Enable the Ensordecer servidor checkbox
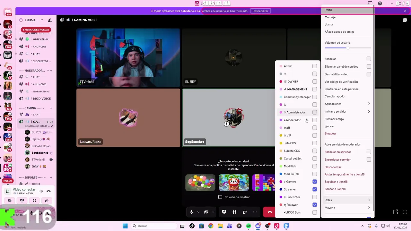Viewport: 411px width, 231px height. [x=369, y=159]
